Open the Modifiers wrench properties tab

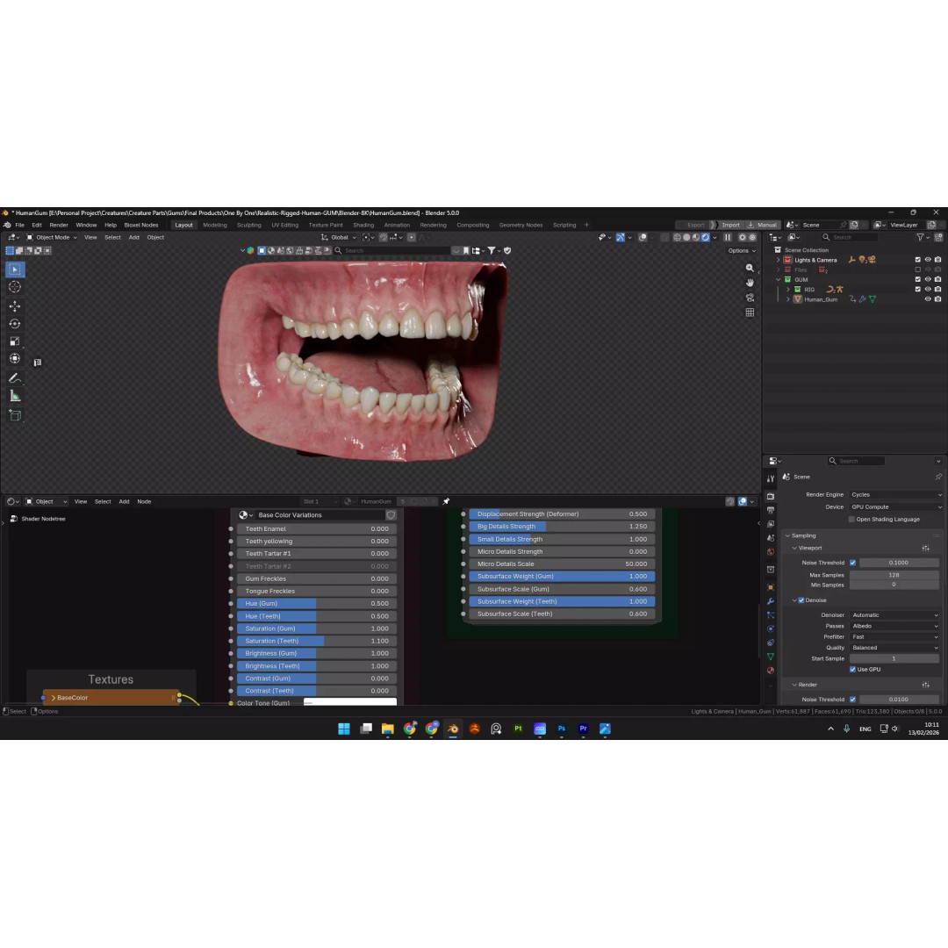(x=771, y=601)
